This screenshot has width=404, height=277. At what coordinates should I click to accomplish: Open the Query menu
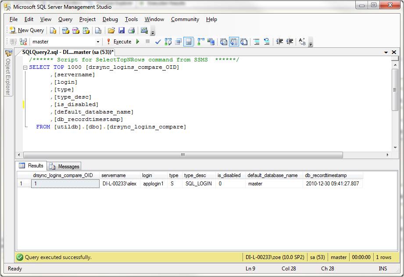[65, 19]
